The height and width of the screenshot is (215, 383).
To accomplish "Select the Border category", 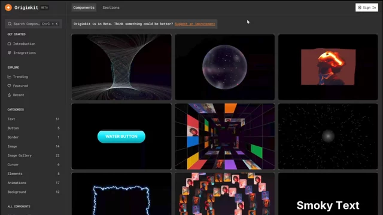I will [34, 137].
